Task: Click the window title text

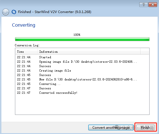Action: click(x=55, y=12)
